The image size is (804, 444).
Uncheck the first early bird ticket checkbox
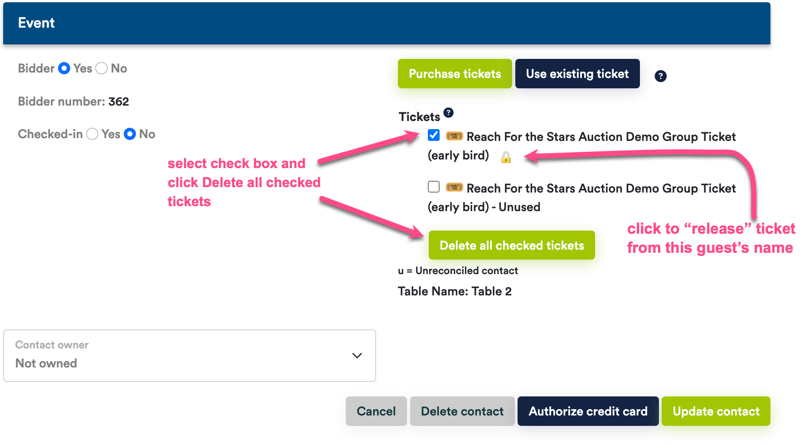pyautogui.click(x=434, y=135)
